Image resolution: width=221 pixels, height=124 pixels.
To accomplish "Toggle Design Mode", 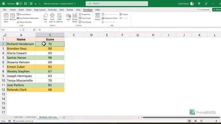I will (x=75, y=18).
